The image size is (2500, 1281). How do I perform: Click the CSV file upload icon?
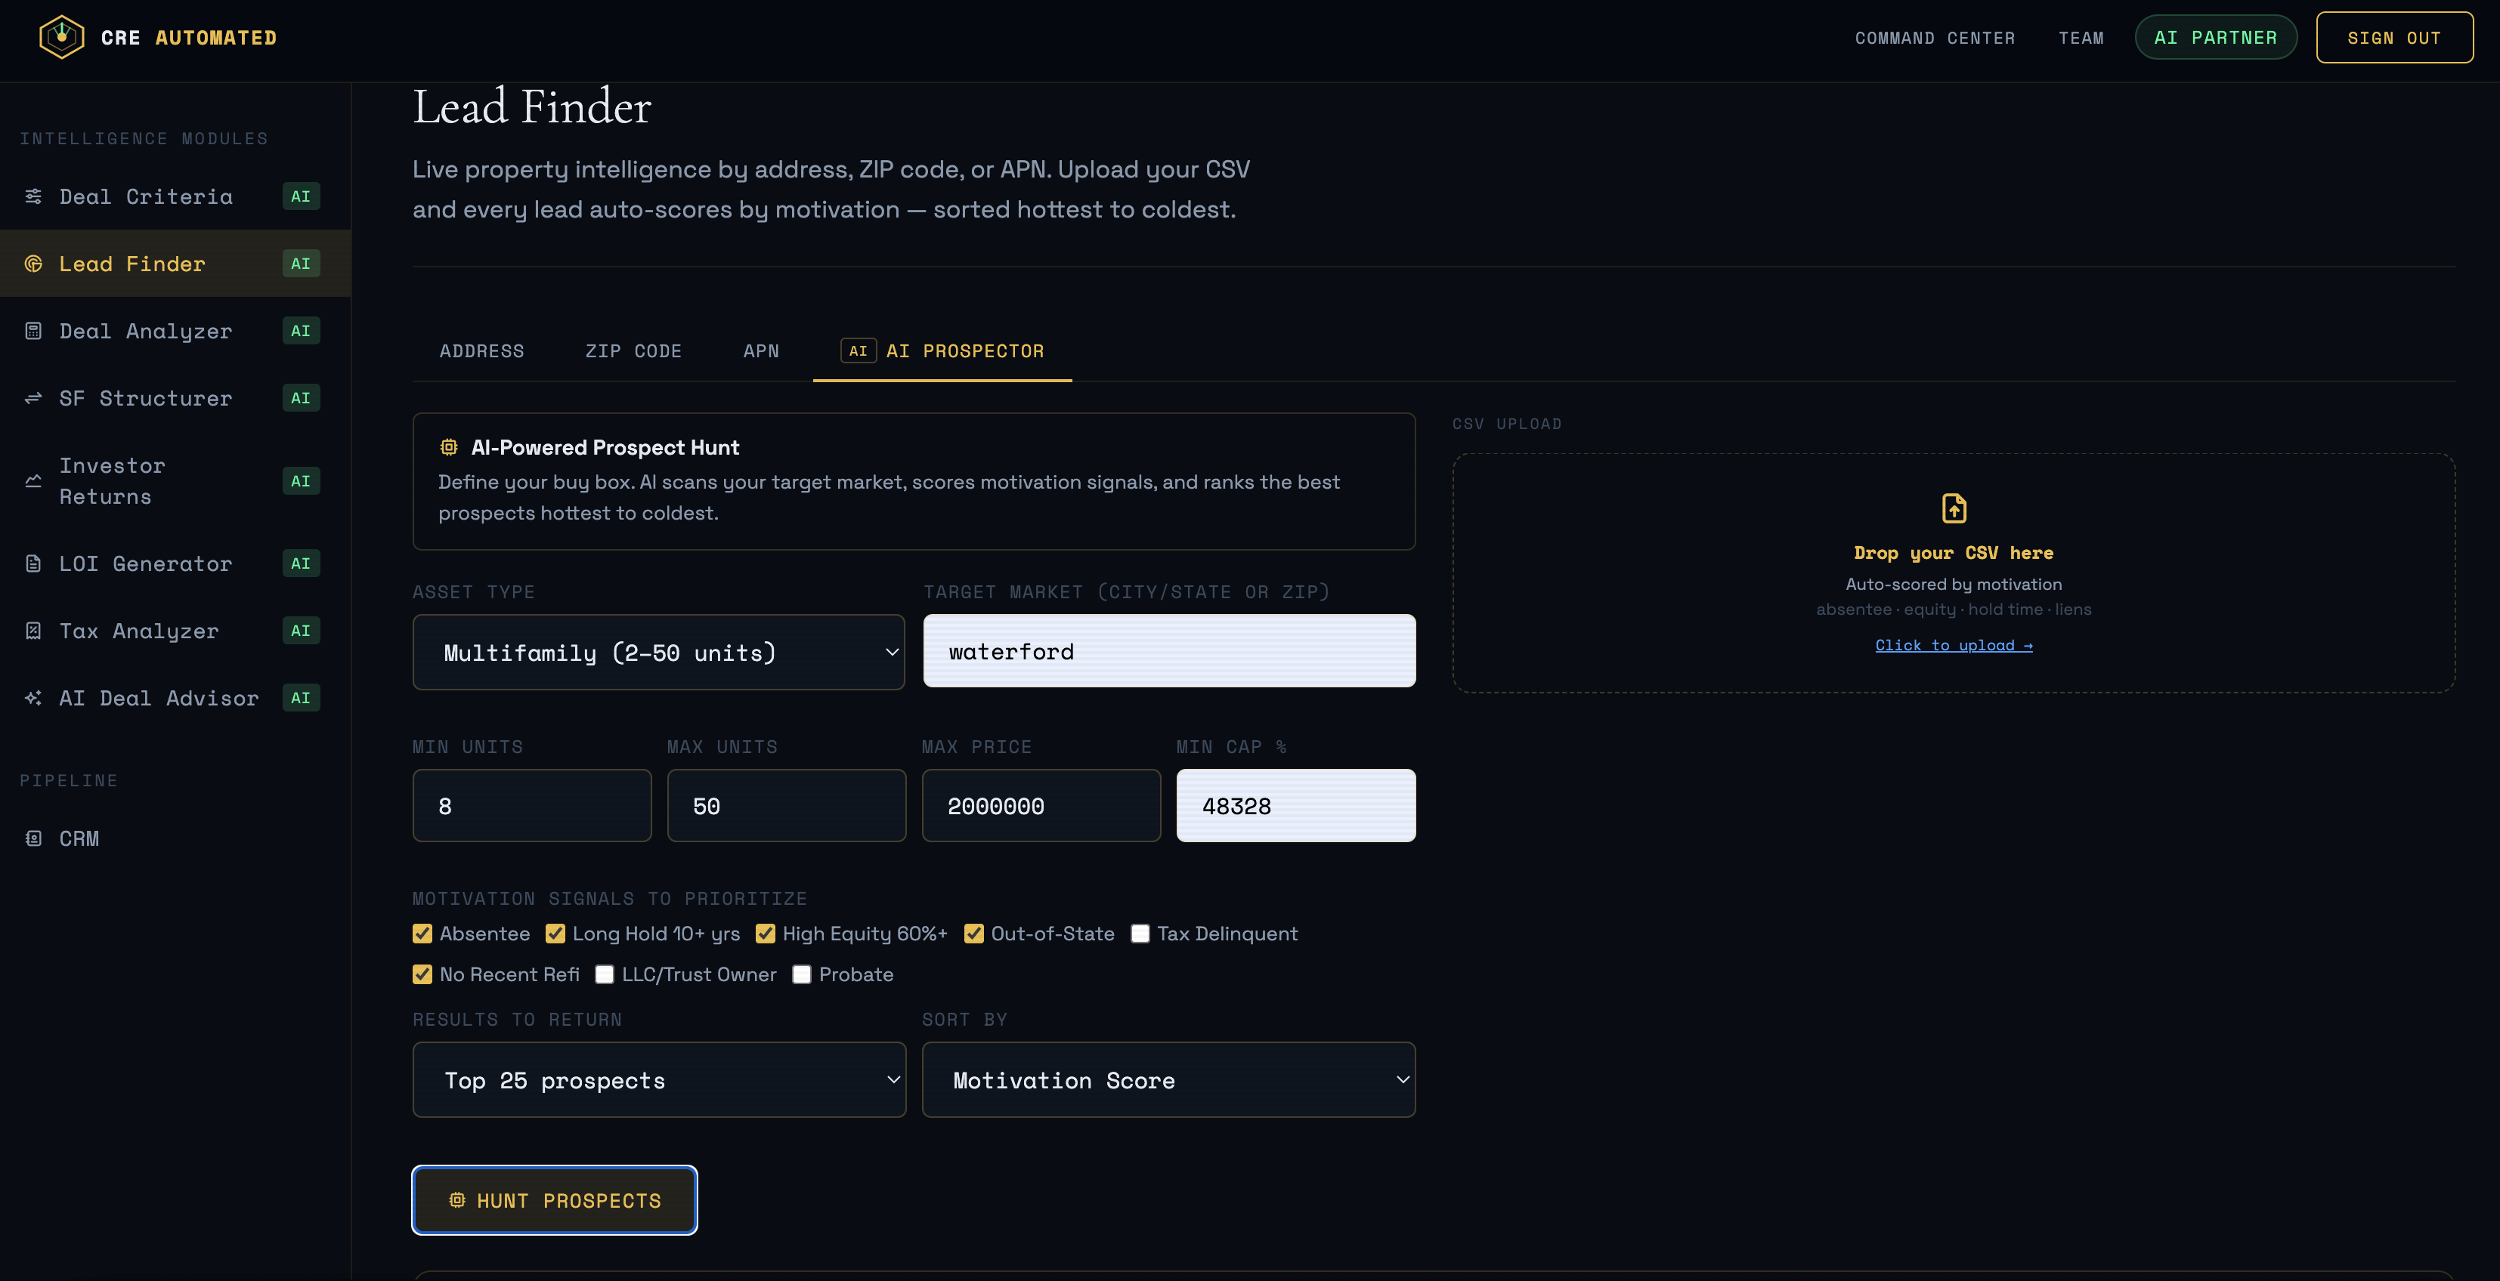point(1954,508)
